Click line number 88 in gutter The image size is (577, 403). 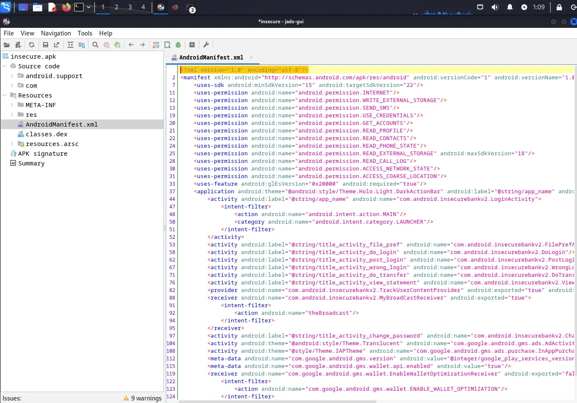coord(172,298)
